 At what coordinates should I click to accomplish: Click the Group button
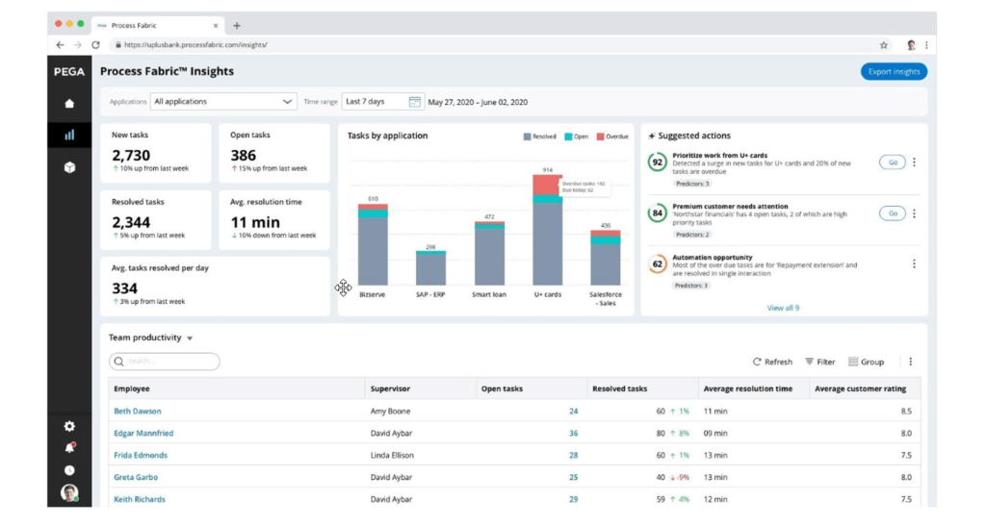[866, 362]
